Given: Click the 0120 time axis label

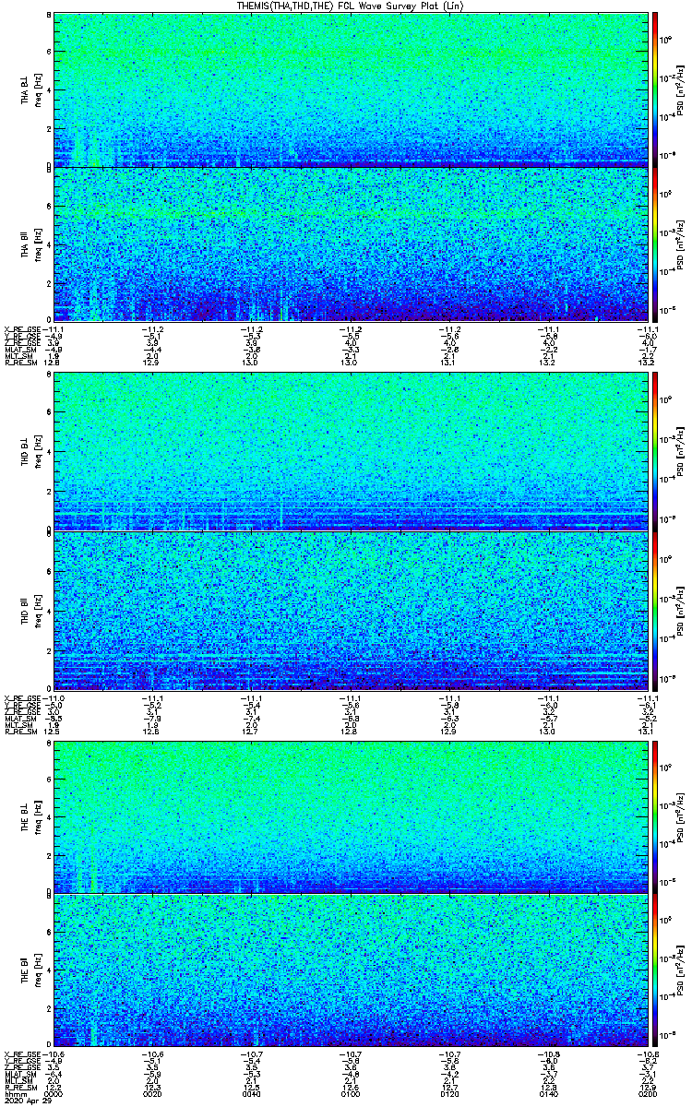Looking at the screenshot, I should (450, 1093).
